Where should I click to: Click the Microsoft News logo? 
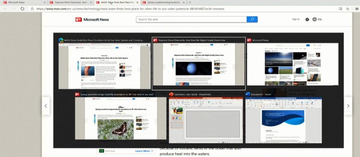[92, 19]
